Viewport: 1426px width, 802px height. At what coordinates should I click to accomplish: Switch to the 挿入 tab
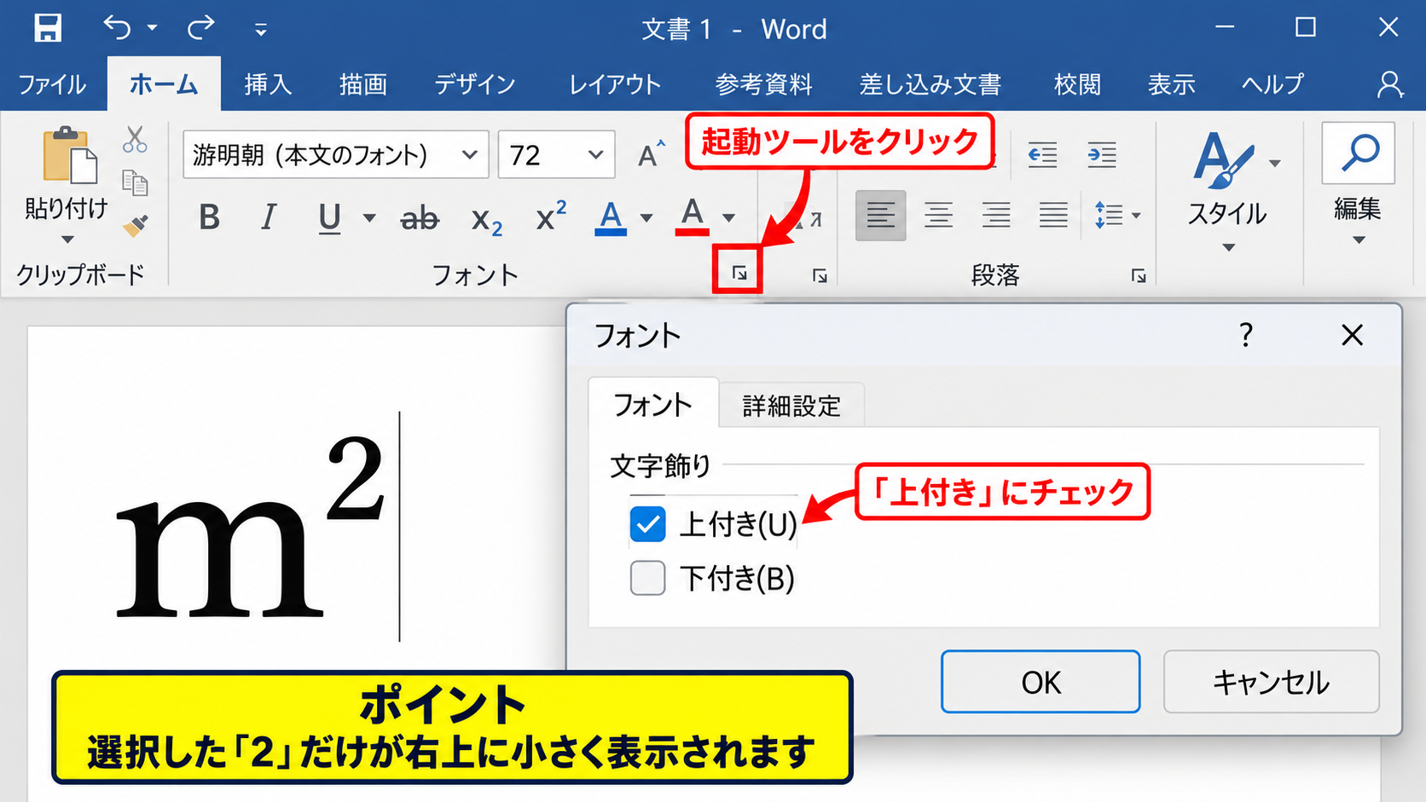pyautogui.click(x=268, y=84)
